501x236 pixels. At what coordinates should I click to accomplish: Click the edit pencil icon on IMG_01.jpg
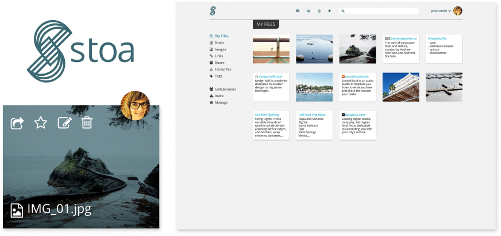tap(64, 123)
